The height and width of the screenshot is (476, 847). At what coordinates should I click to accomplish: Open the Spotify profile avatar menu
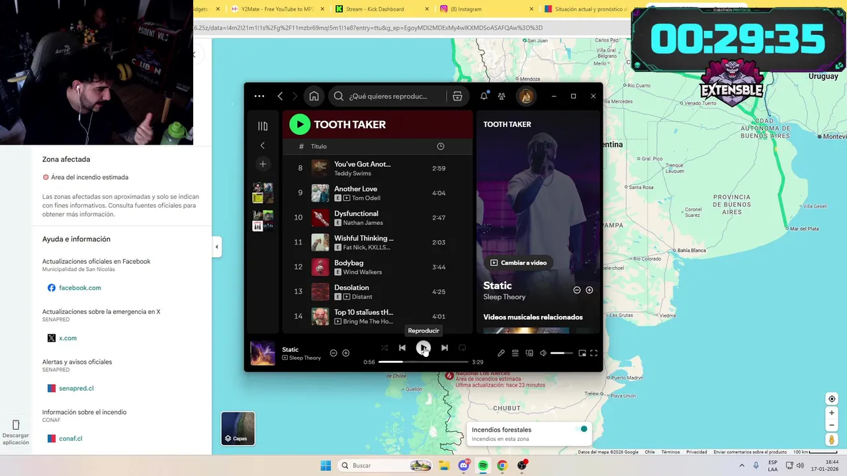(x=526, y=96)
